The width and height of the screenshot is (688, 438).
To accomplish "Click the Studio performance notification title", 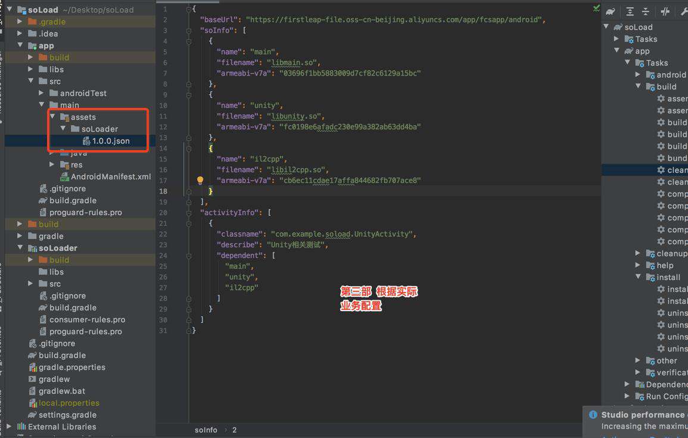I will [644, 415].
